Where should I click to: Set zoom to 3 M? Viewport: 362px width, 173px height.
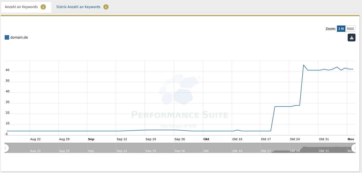(x=341, y=29)
